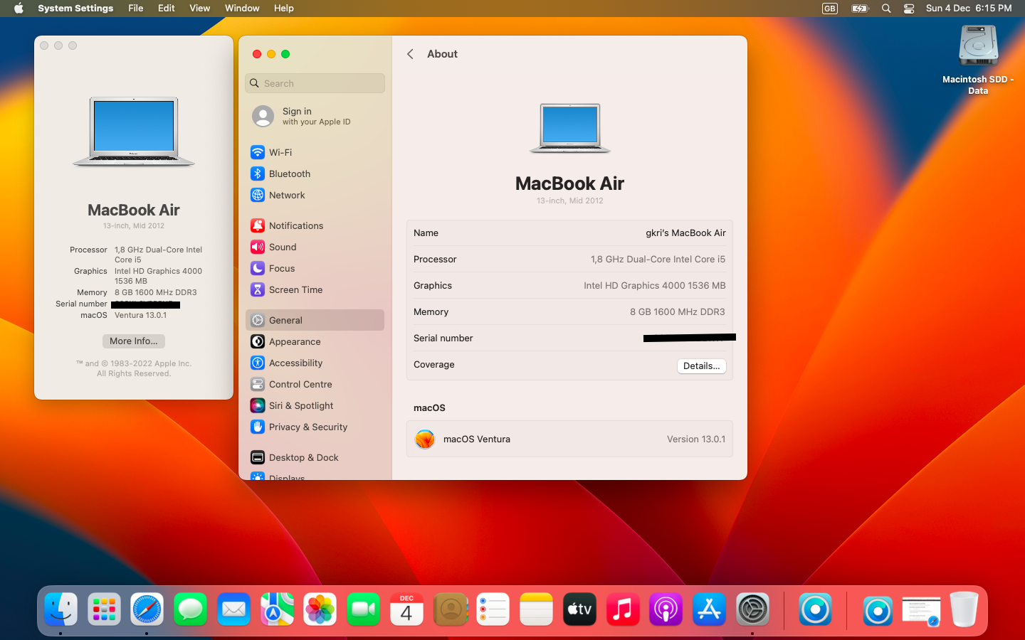Open Screen Time settings
Image resolution: width=1025 pixels, height=640 pixels.
click(295, 289)
